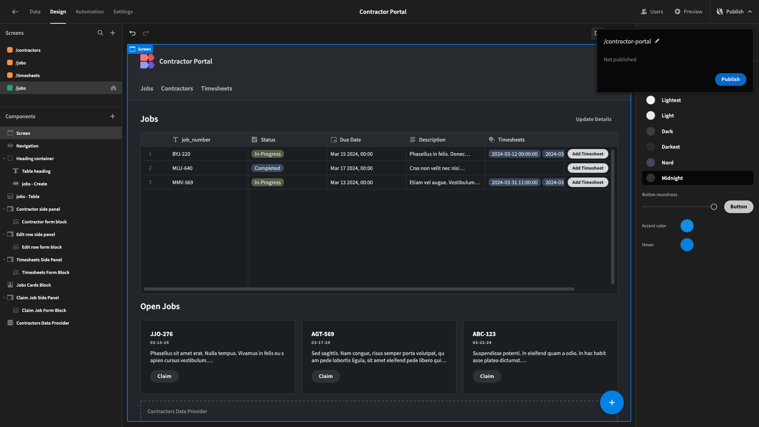Choose the Lightest theme
759x427 pixels.
pyautogui.click(x=697, y=100)
